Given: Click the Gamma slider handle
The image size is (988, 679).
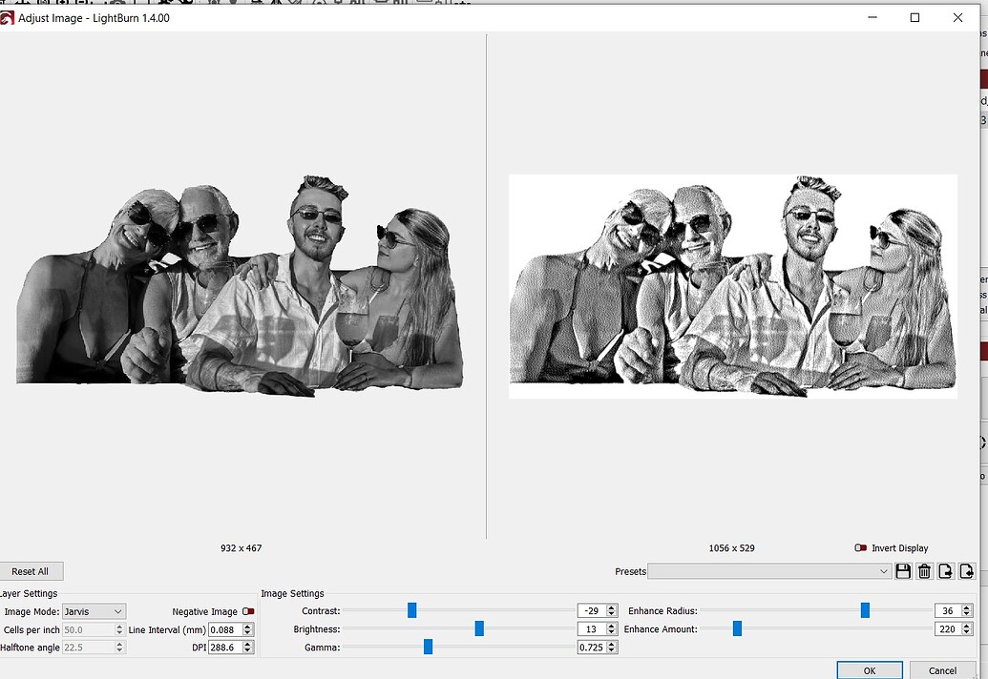Looking at the screenshot, I should click(x=427, y=647).
